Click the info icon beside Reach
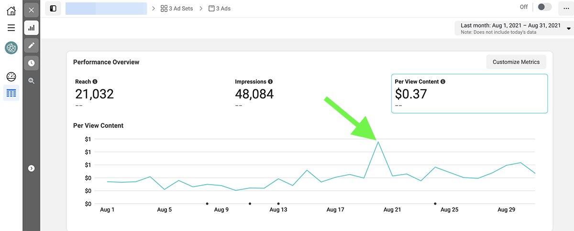Image resolution: width=574 pixels, height=231 pixels. (x=95, y=82)
